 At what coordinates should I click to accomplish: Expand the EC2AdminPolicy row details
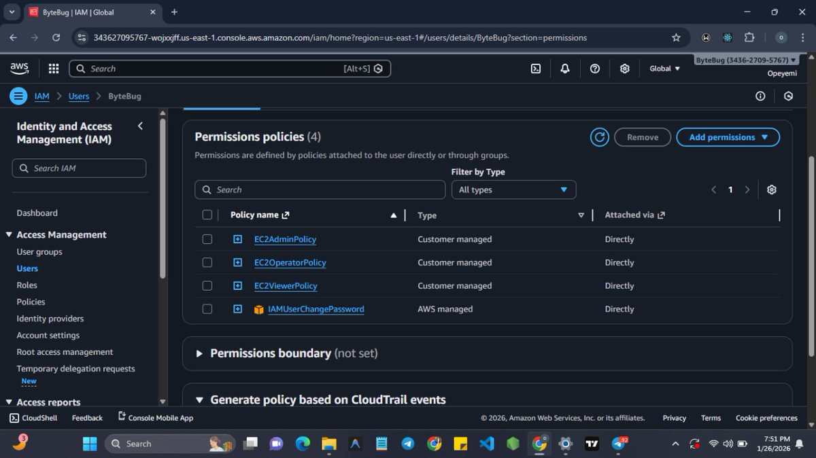pos(237,239)
